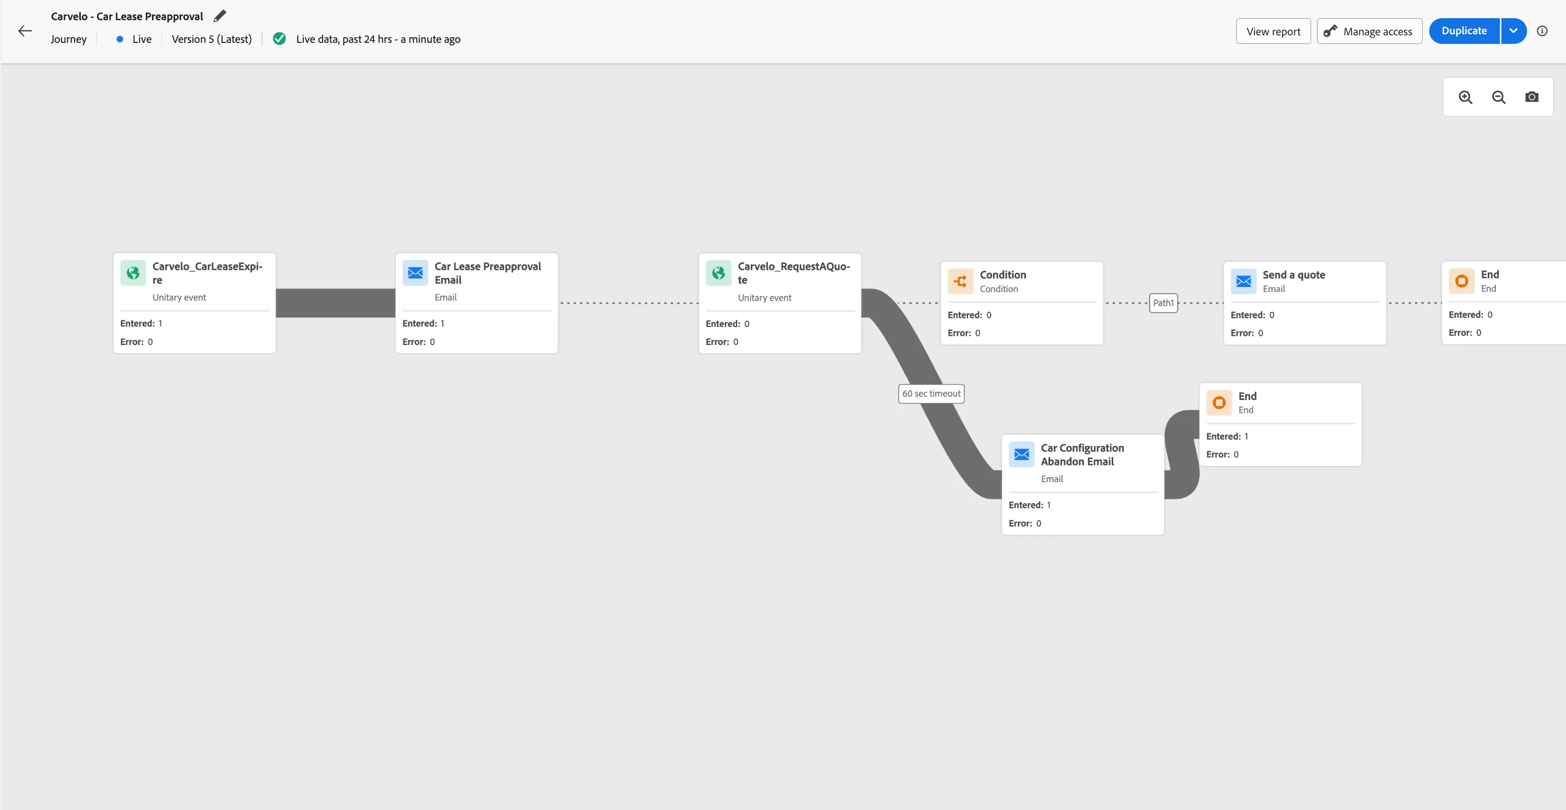Screen dimensions: 1566x810
Task: Select the Carvelo_RequestAQuote event icon
Action: point(718,273)
